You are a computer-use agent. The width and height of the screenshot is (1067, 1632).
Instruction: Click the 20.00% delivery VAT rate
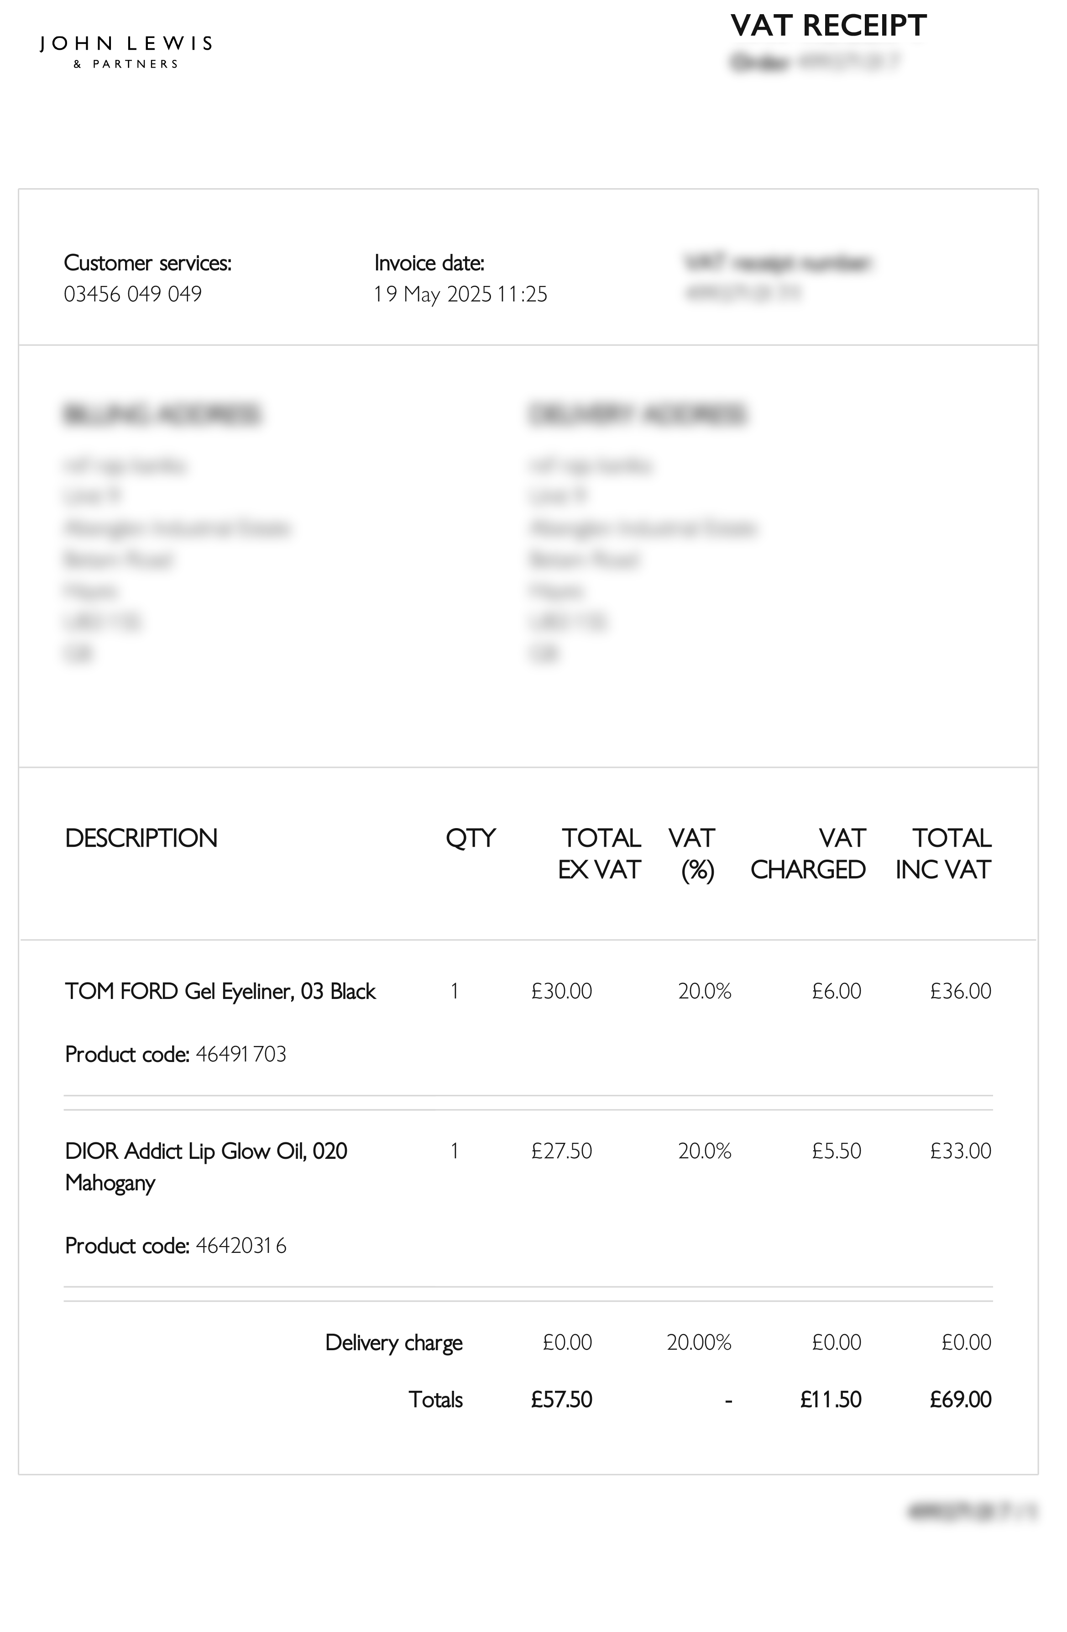click(699, 1342)
